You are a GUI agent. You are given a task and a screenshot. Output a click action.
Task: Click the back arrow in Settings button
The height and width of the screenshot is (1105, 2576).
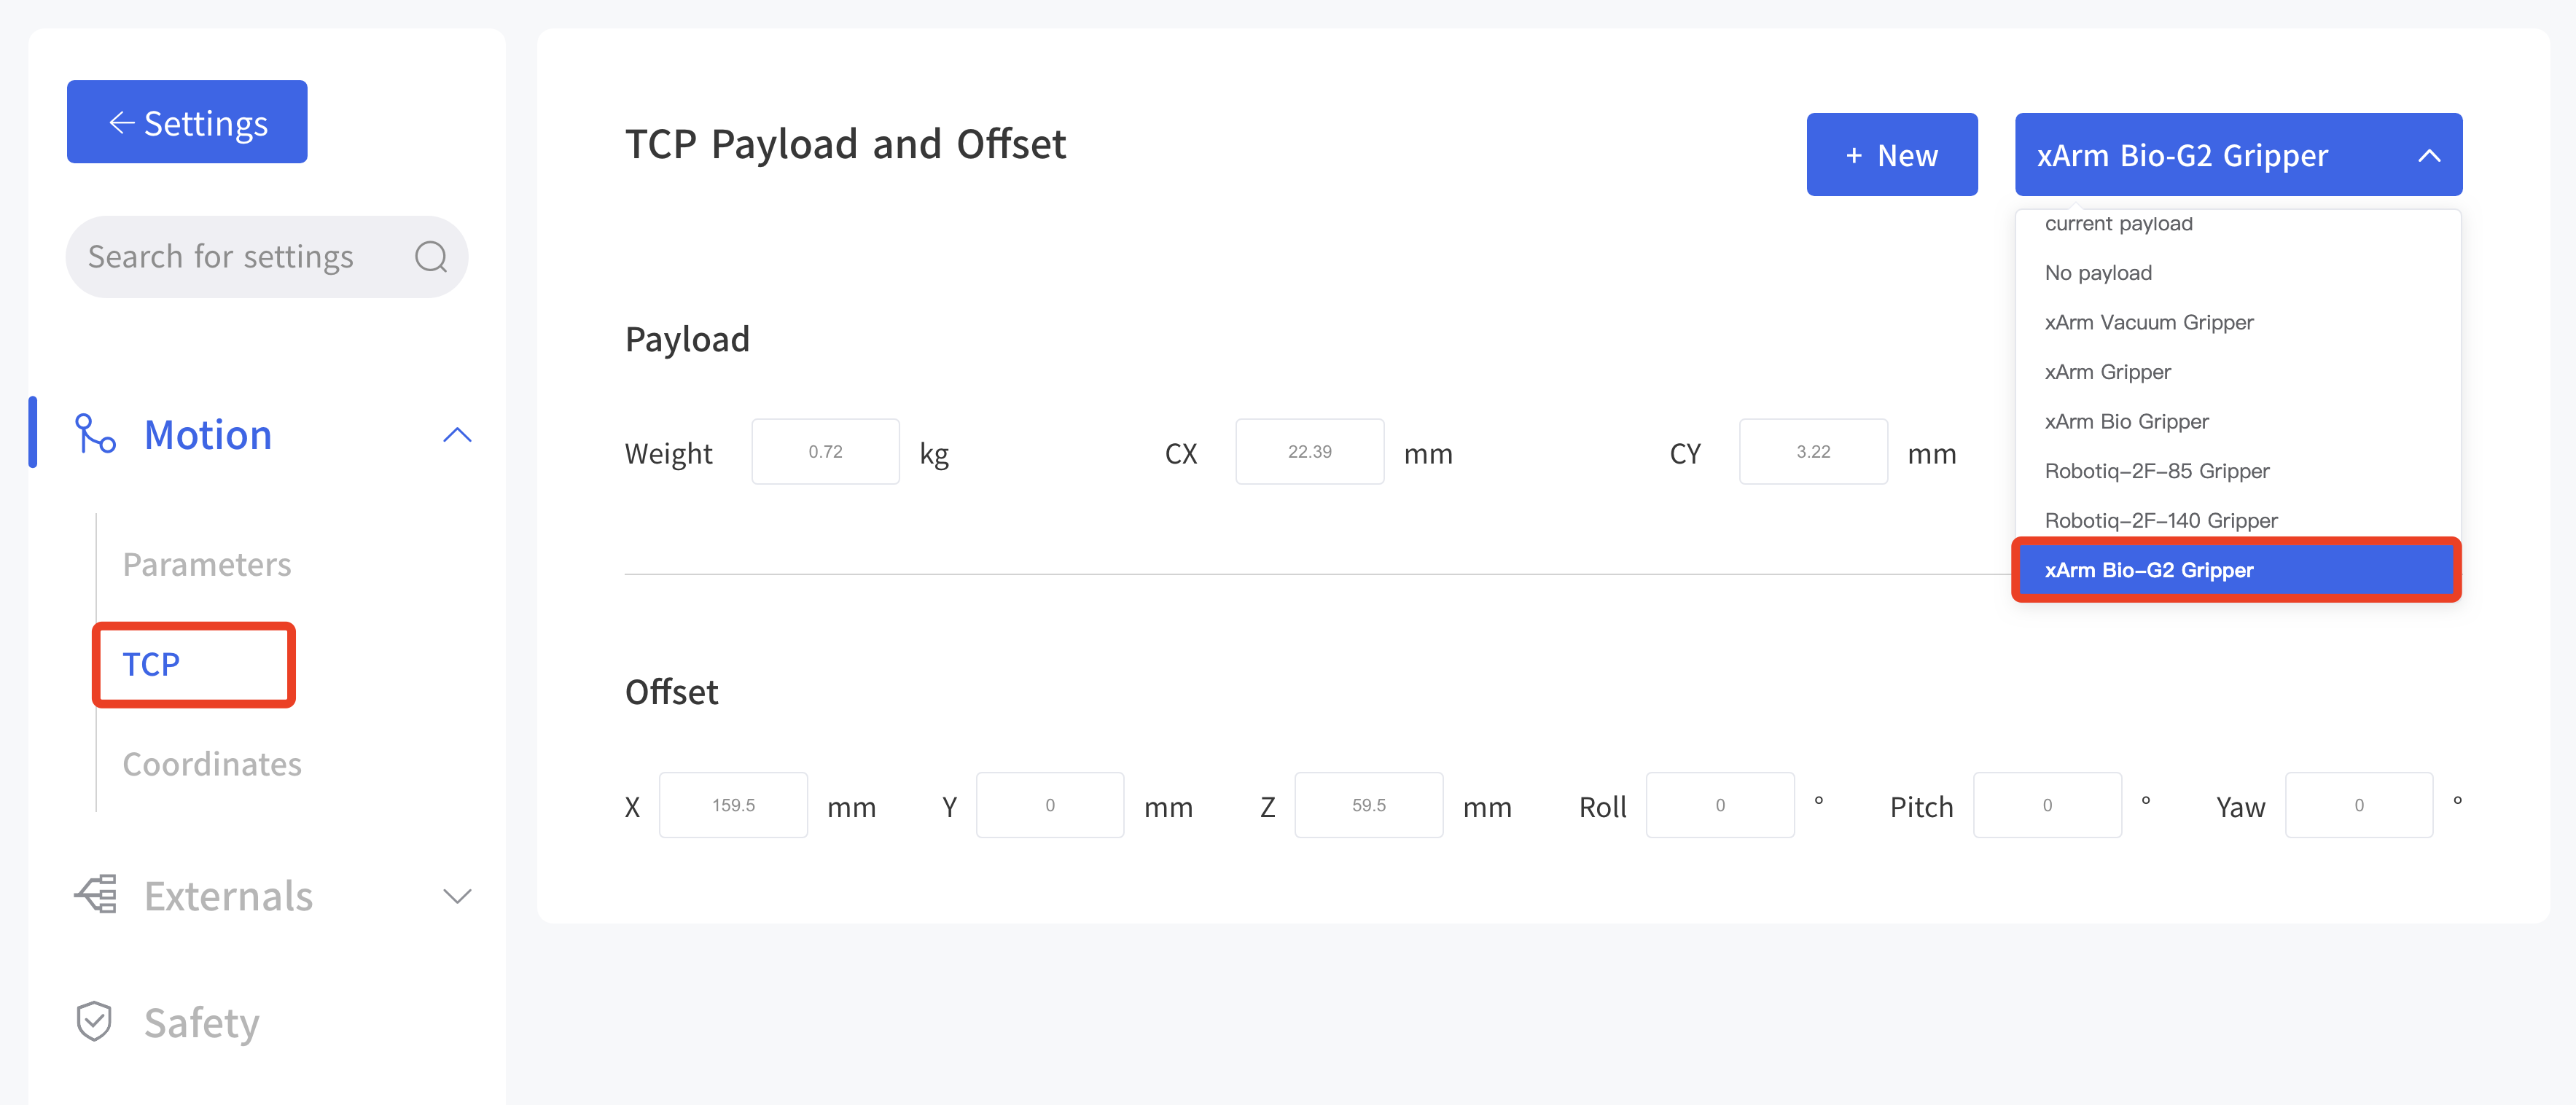122,123
